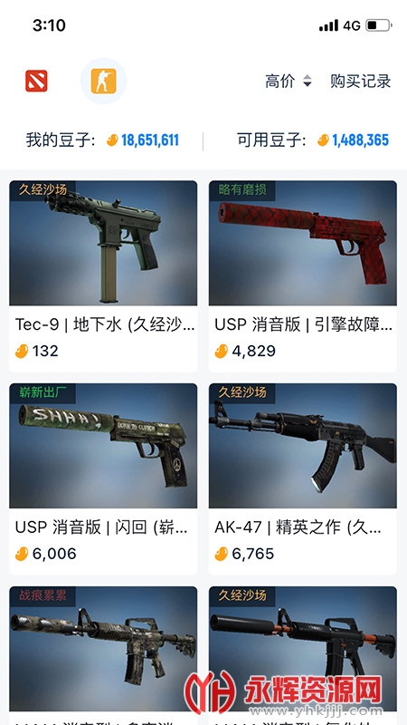Select the CS:GO game icon
This screenshot has width=407, height=725.
point(103,81)
